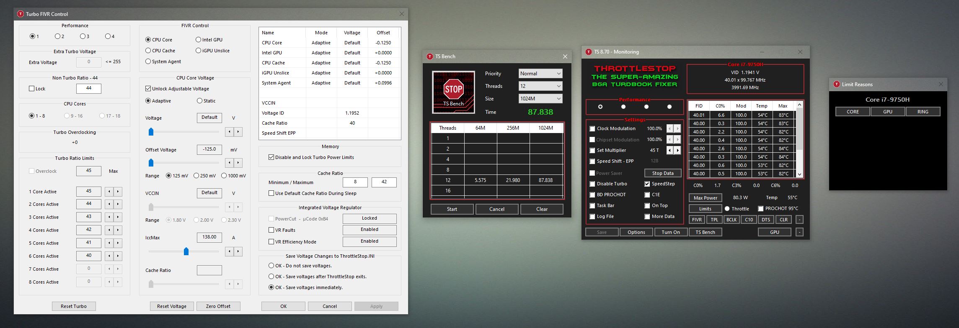This screenshot has width=959, height=328.
Task: Enable the Disable Turbo checkbox
Action: pyautogui.click(x=592, y=184)
